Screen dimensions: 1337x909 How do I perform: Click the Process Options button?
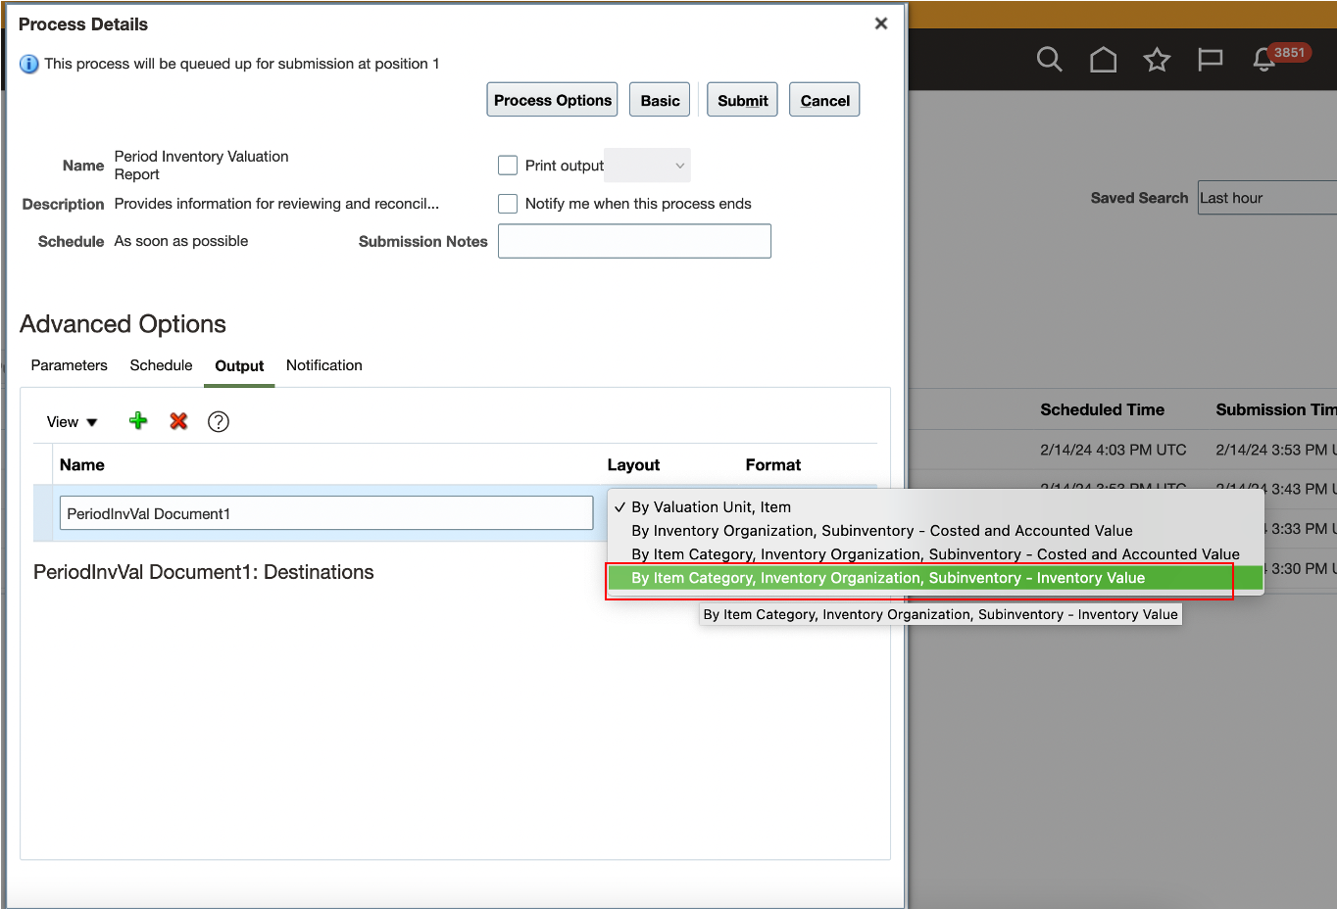coord(552,99)
